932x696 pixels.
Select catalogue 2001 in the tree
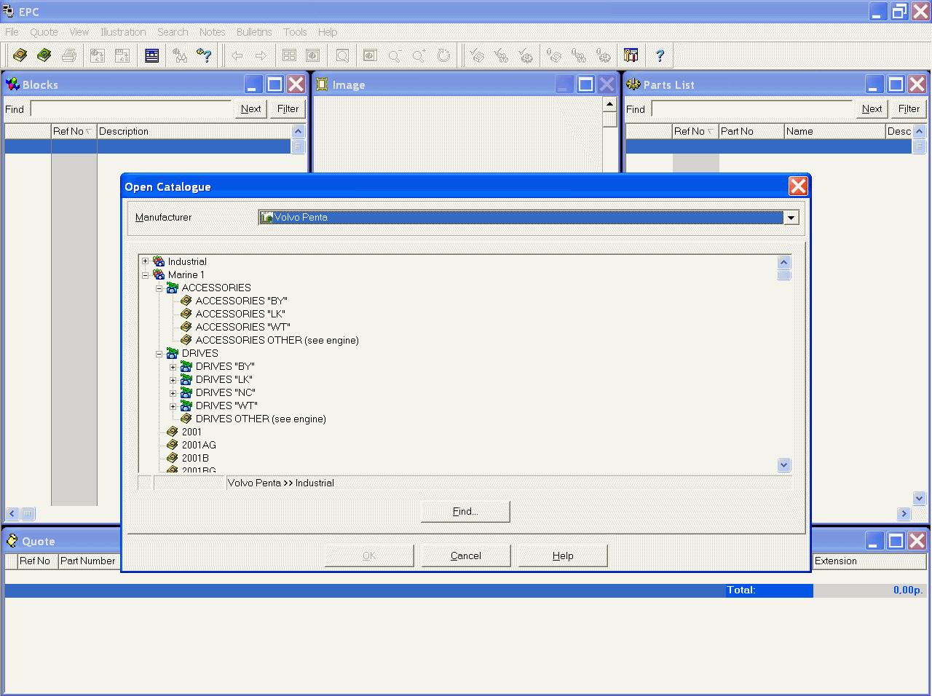(x=191, y=432)
